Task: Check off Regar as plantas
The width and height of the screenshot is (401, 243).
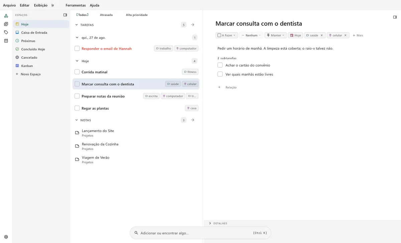Action: point(77,108)
